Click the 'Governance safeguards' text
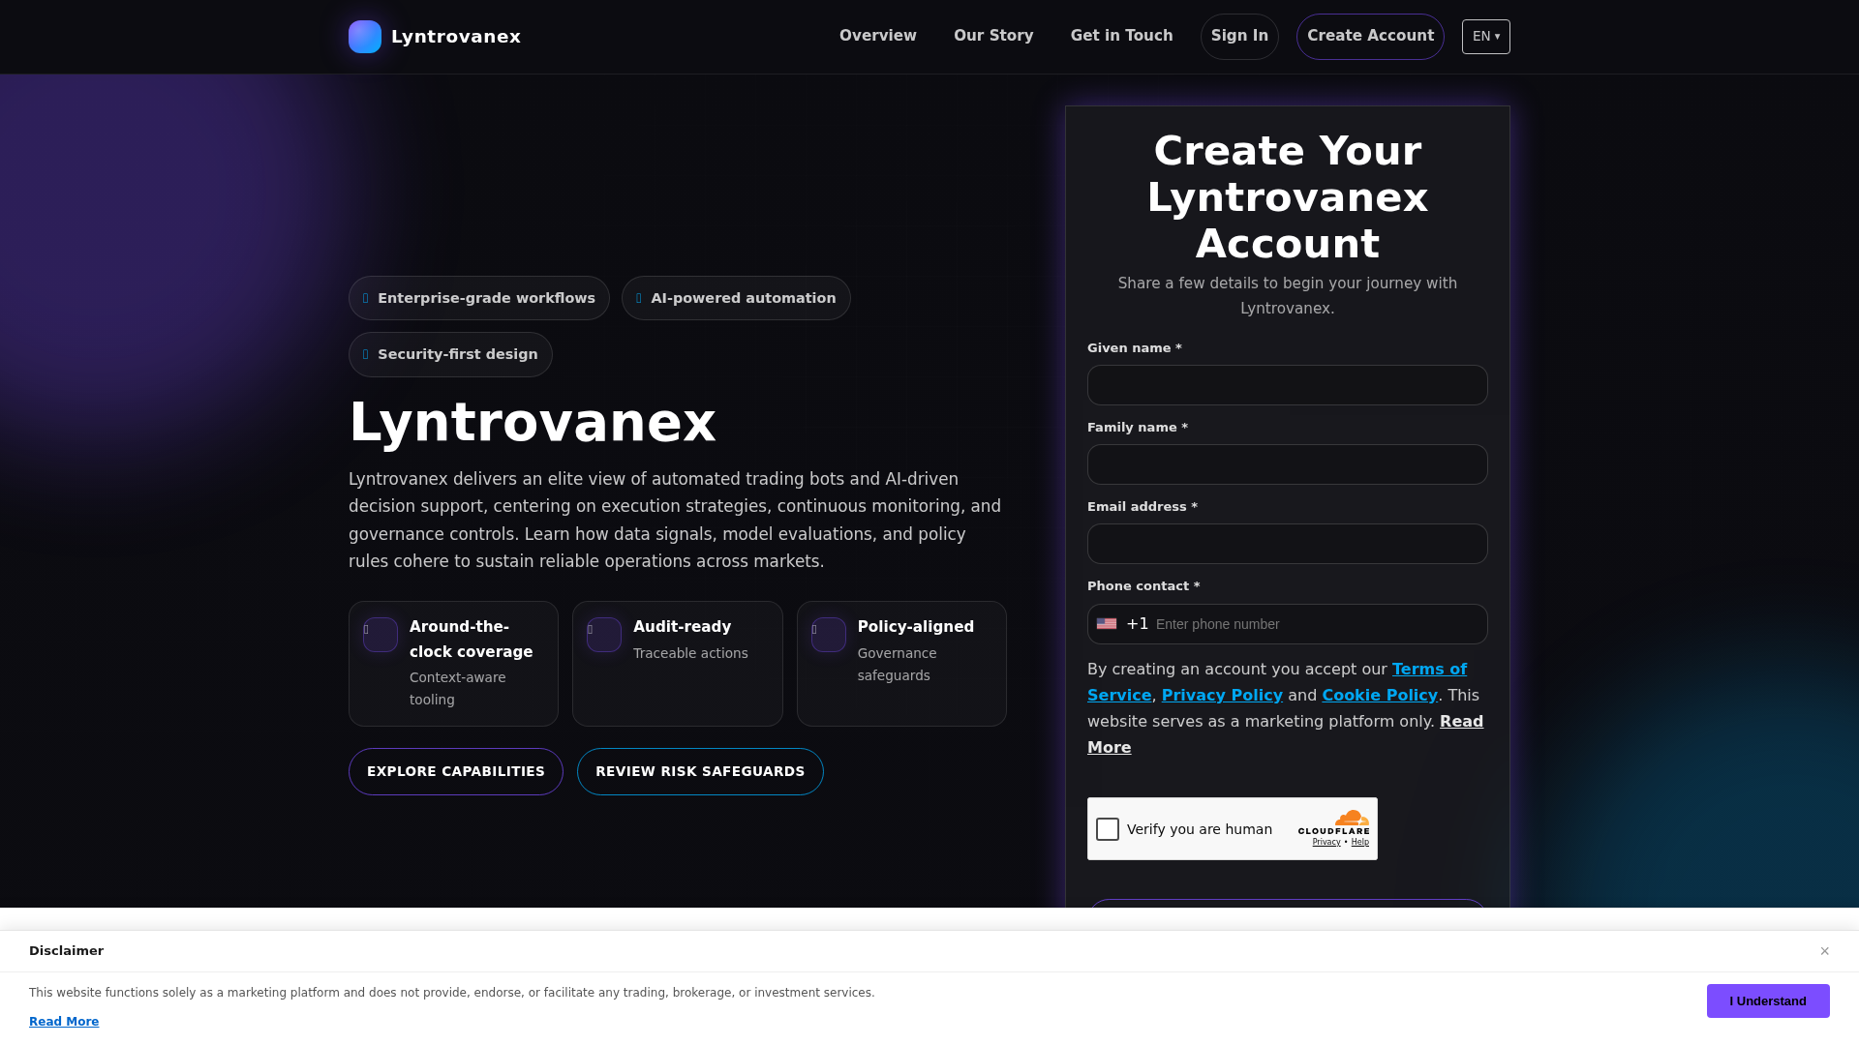 pos(898,665)
